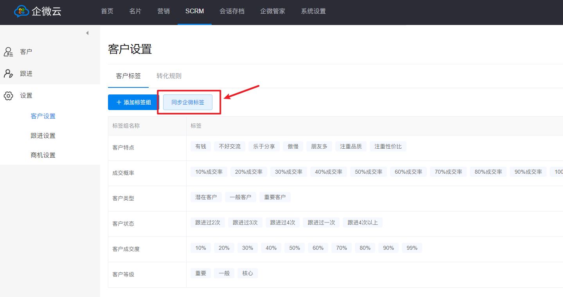The image size is (563, 297).
Task: Collapse the sidebar with the left arrow
Action: tap(87, 33)
